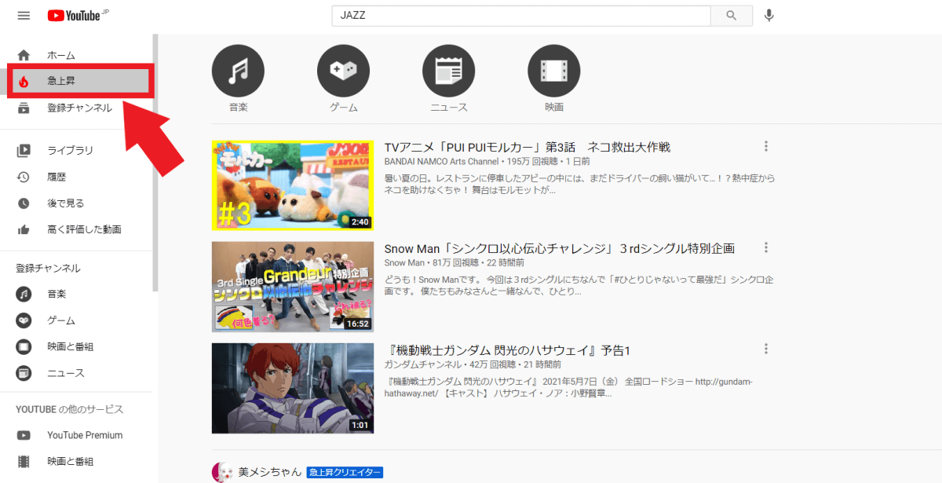Open title TVアニメ「PUI PUIモルカー」第3話
The height and width of the screenshot is (483, 942).
528,148
